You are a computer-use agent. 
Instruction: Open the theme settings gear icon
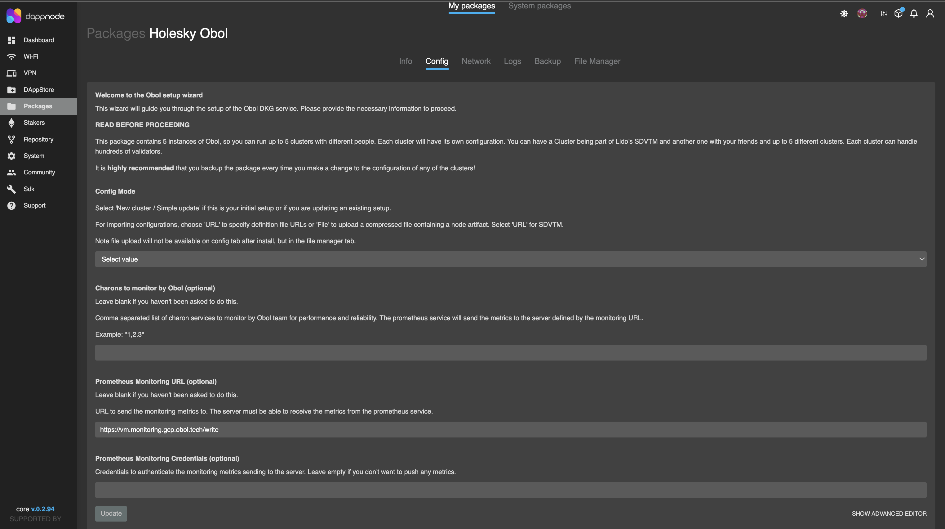coord(844,13)
